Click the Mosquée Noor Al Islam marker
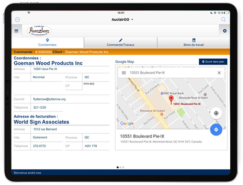 click(x=205, y=94)
